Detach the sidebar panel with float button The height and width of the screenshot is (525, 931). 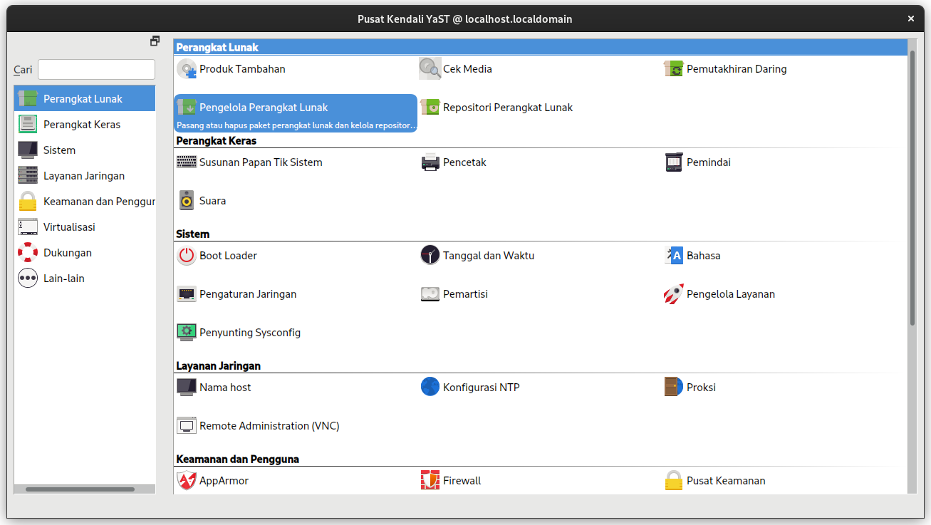pos(155,41)
